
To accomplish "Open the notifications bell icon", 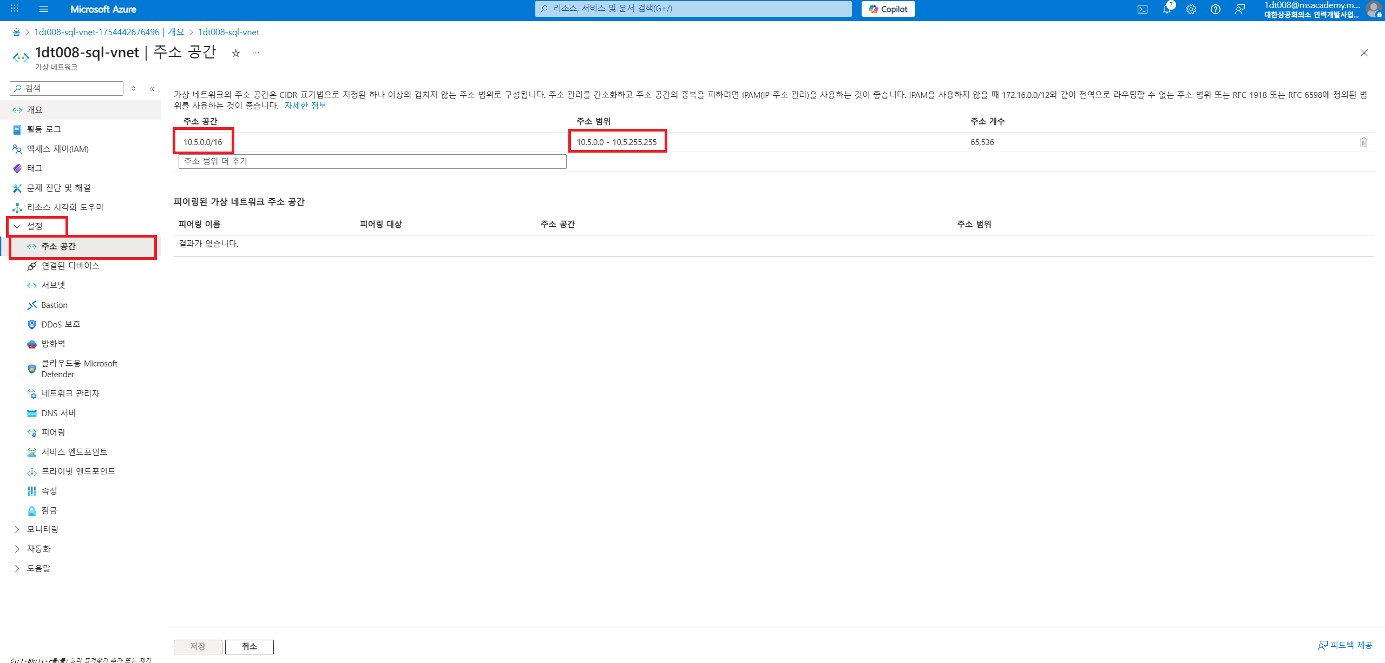I will click(1166, 9).
